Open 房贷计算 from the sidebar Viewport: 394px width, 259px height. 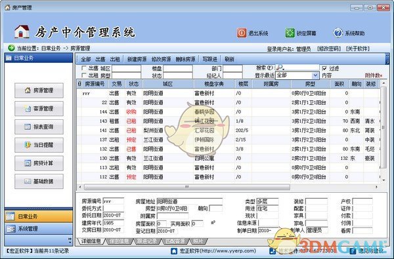(39, 163)
